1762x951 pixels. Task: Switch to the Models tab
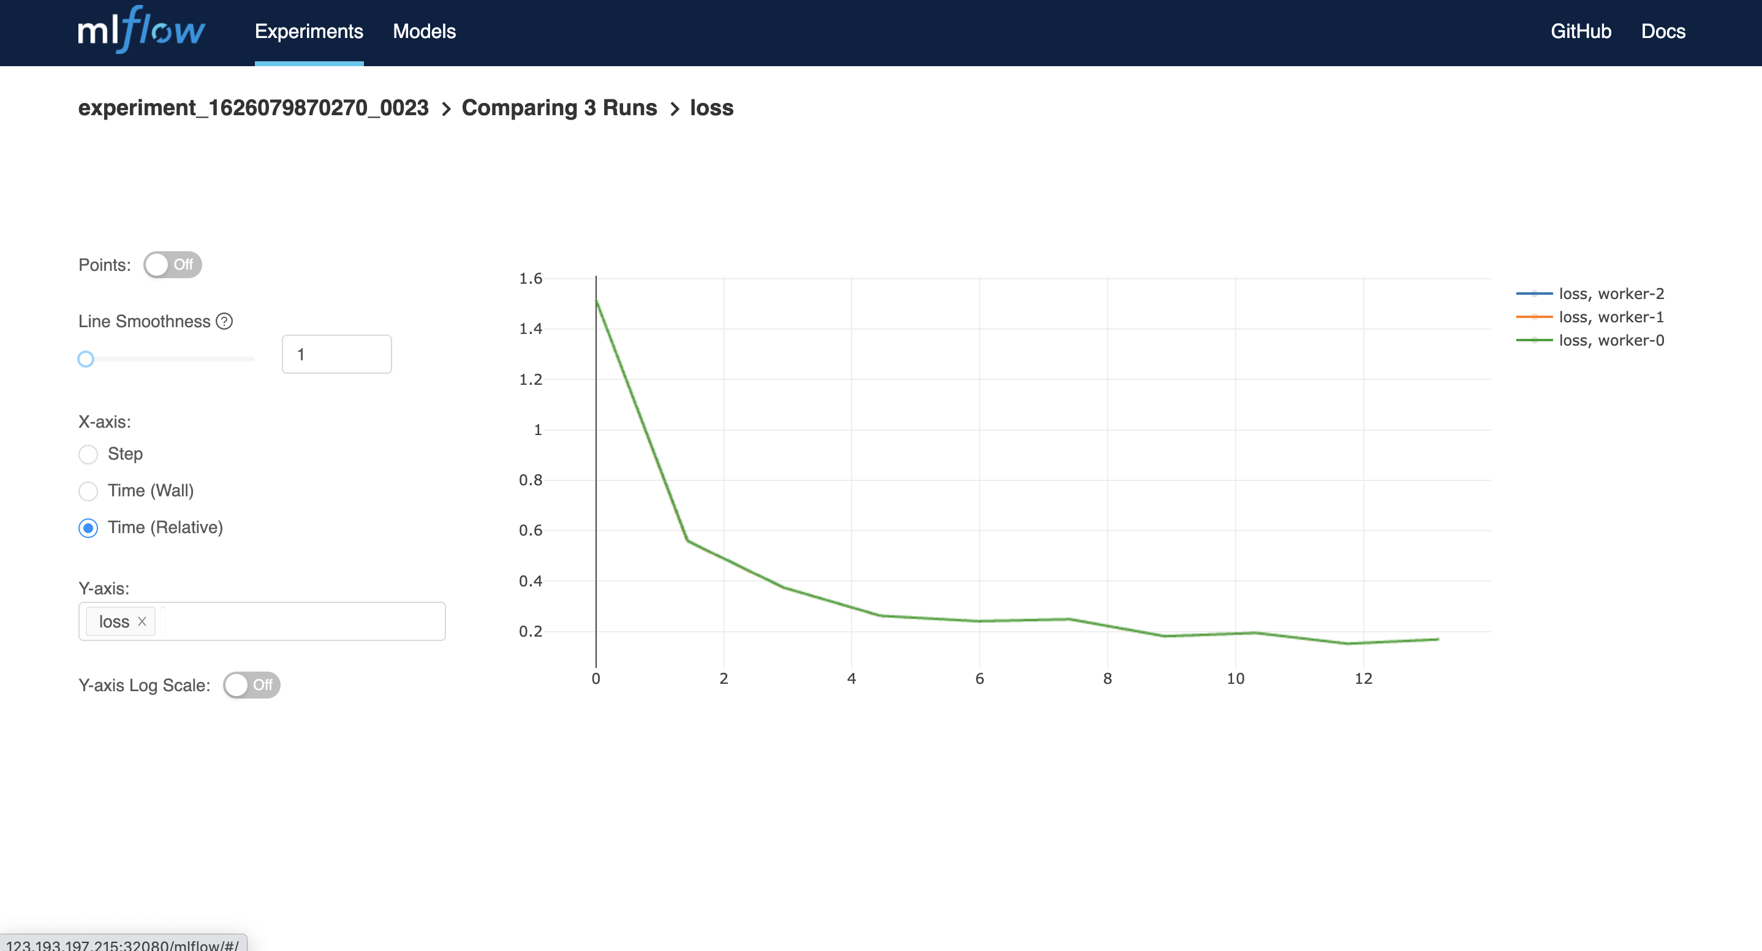point(424,31)
